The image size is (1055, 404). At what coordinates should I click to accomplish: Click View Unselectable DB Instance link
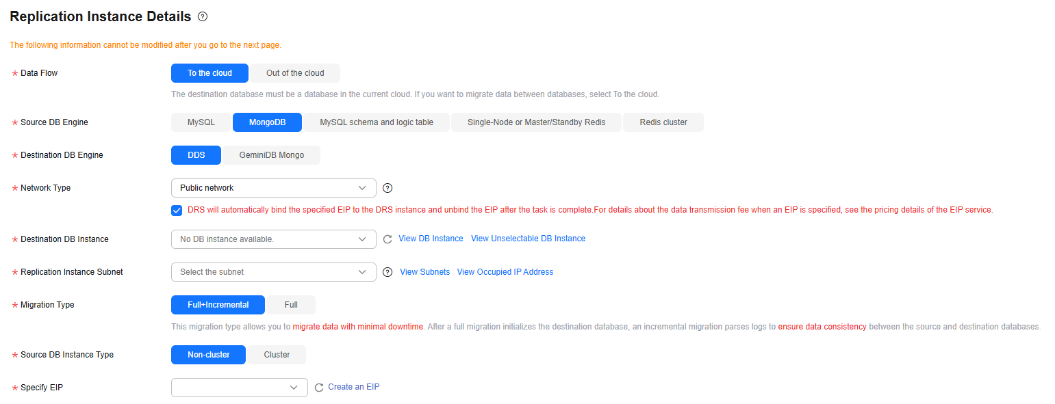[528, 239]
